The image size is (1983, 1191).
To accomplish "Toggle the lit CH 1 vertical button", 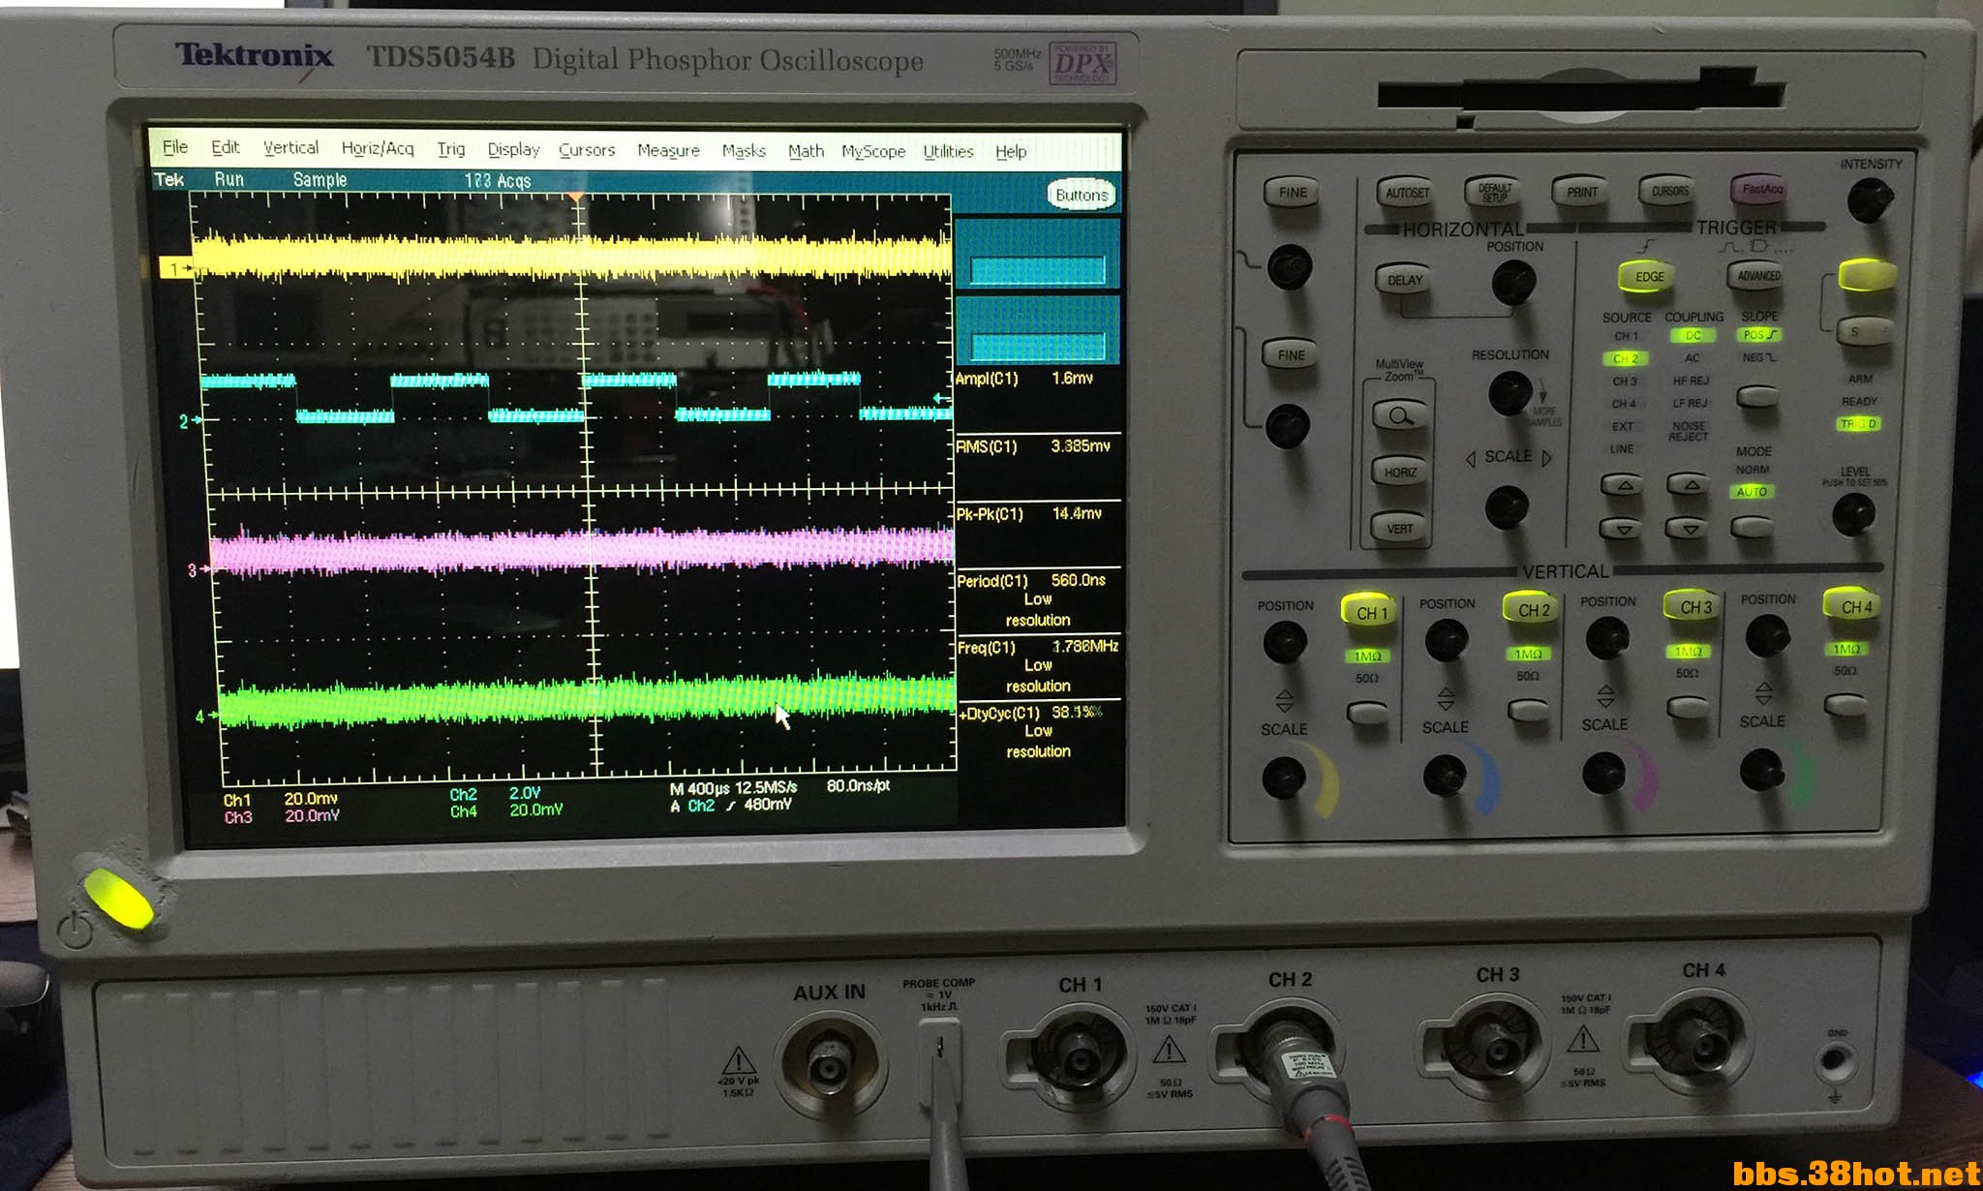I will pyautogui.click(x=1371, y=612).
